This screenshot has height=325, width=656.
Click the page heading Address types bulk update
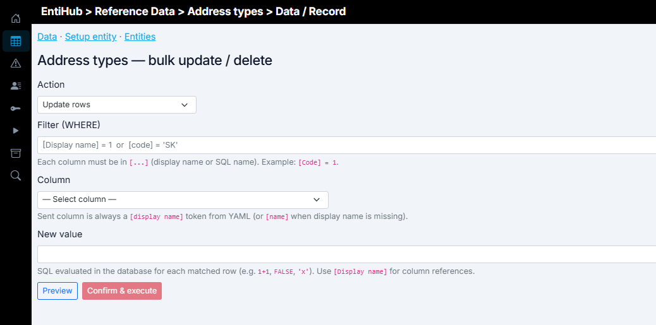coord(155,61)
